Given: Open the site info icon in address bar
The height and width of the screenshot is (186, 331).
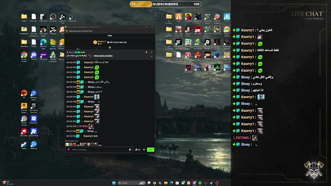Looking at the screenshot, I should coord(67,31).
